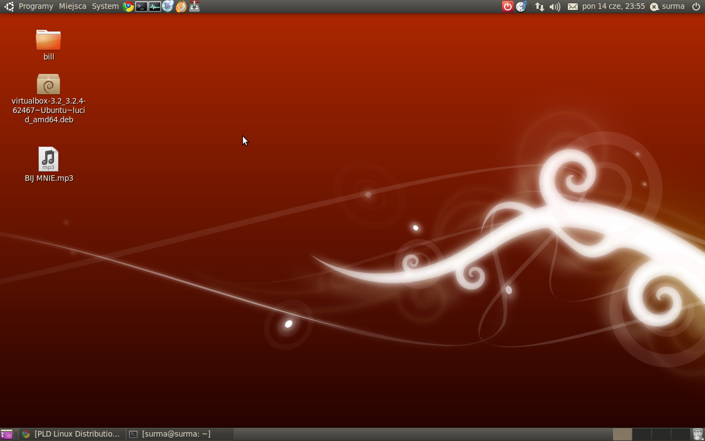Open the Miejsca menu
Screen dimensions: 705x441
coord(73,7)
